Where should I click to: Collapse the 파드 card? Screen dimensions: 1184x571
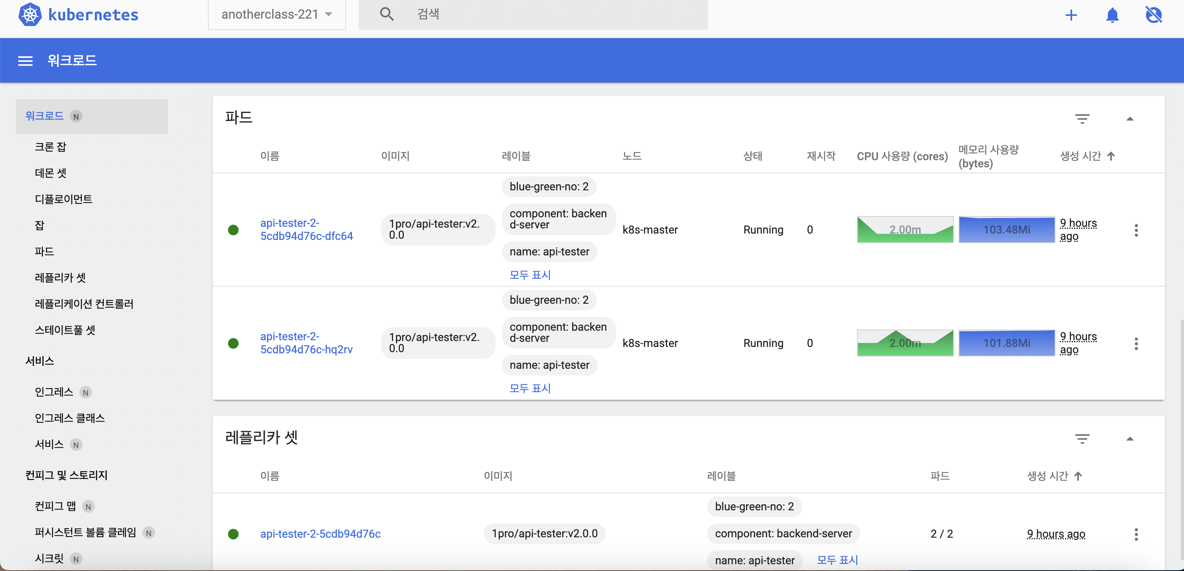click(x=1130, y=119)
